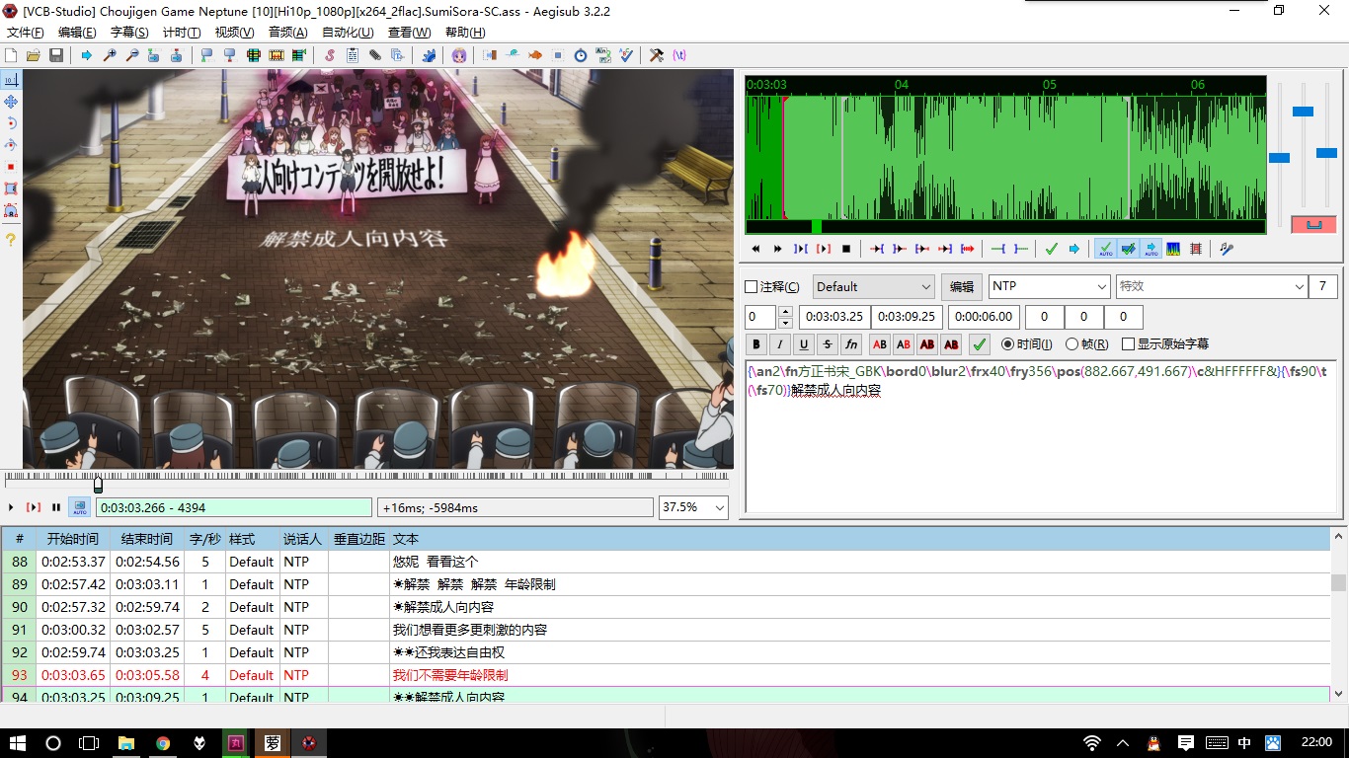The height and width of the screenshot is (758, 1349).
Task: Open a subtitle file via folder icon
Action: [x=34, y=55]
